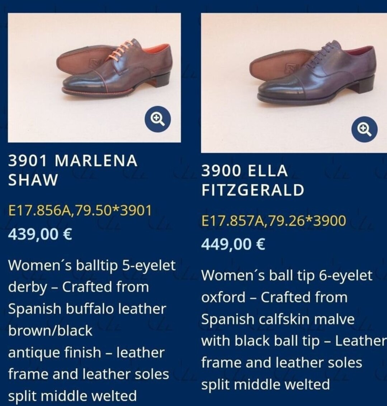Open the 3900 ELLA FITZGERALD product title
Screen dimensions: 387x406
coord(253,181)
